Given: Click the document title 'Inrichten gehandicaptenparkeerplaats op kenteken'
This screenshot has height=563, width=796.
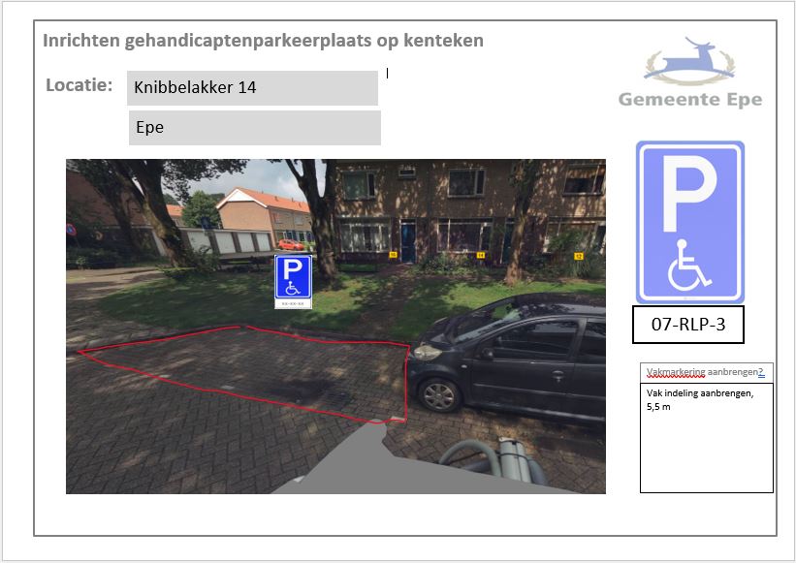Looking at the screenshot, I should (264, 41).
